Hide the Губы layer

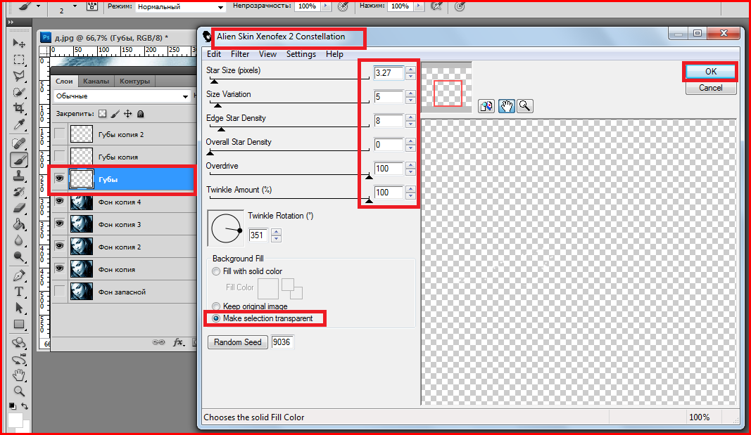(59, 178)
